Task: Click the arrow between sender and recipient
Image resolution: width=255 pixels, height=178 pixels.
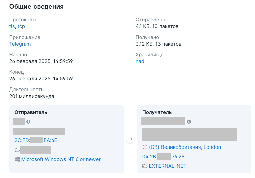Action: tap(130, 139)
